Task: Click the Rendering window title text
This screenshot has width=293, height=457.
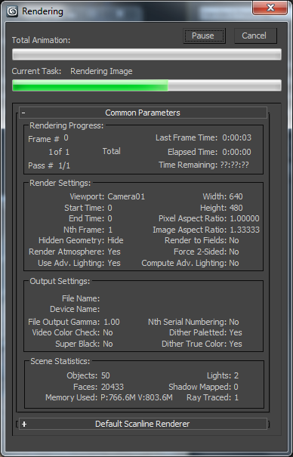Action: [x=42, y=11]
